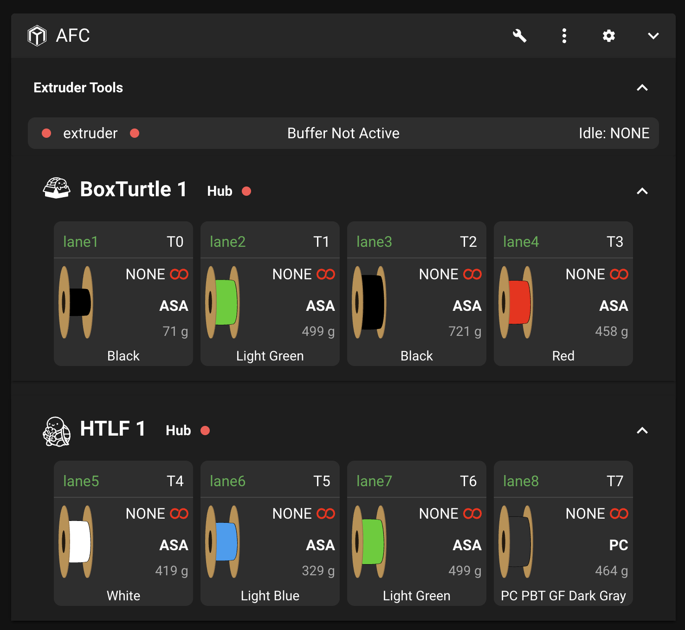Select the T5 tool on lane6

(322, 481)
